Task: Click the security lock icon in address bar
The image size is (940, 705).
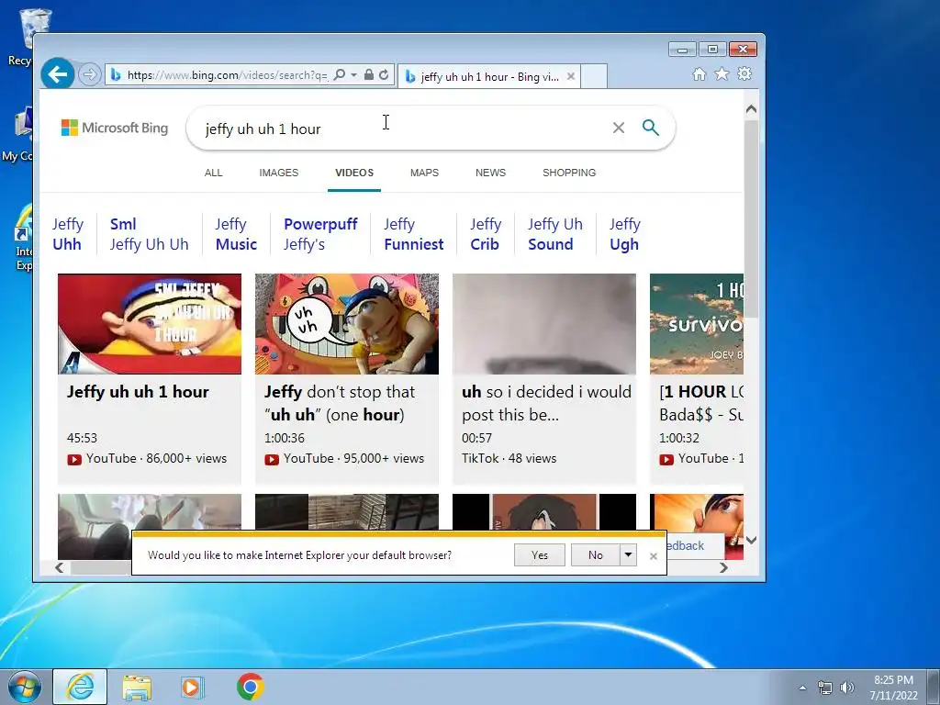Action: tap(369, 75)
